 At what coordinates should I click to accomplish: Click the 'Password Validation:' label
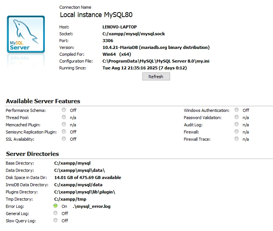202,118
